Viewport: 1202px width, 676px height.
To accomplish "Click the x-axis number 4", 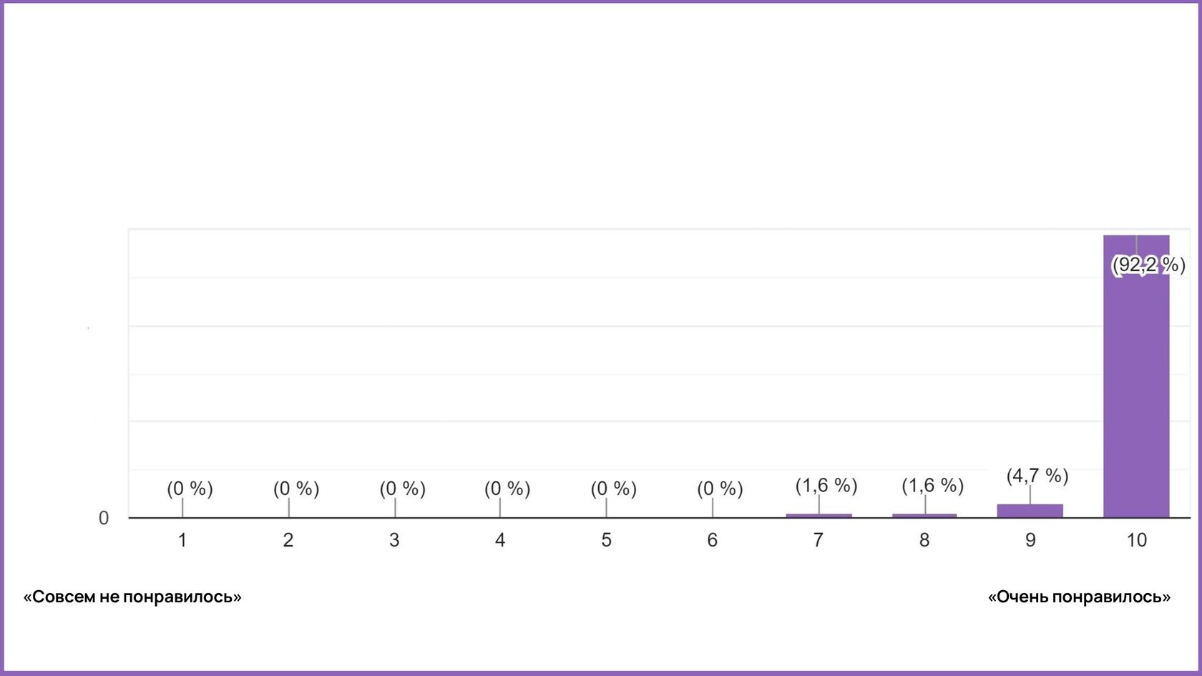I will (x=500, y=540).
